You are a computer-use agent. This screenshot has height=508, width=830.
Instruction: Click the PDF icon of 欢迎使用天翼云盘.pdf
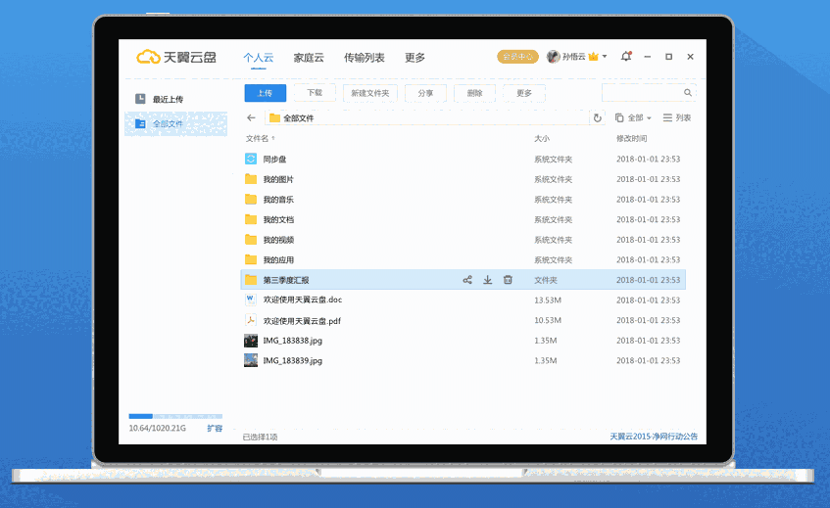click(251, 320)
